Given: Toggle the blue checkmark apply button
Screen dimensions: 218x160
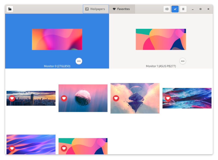Looking at the screenshot, I should (175, 9).
